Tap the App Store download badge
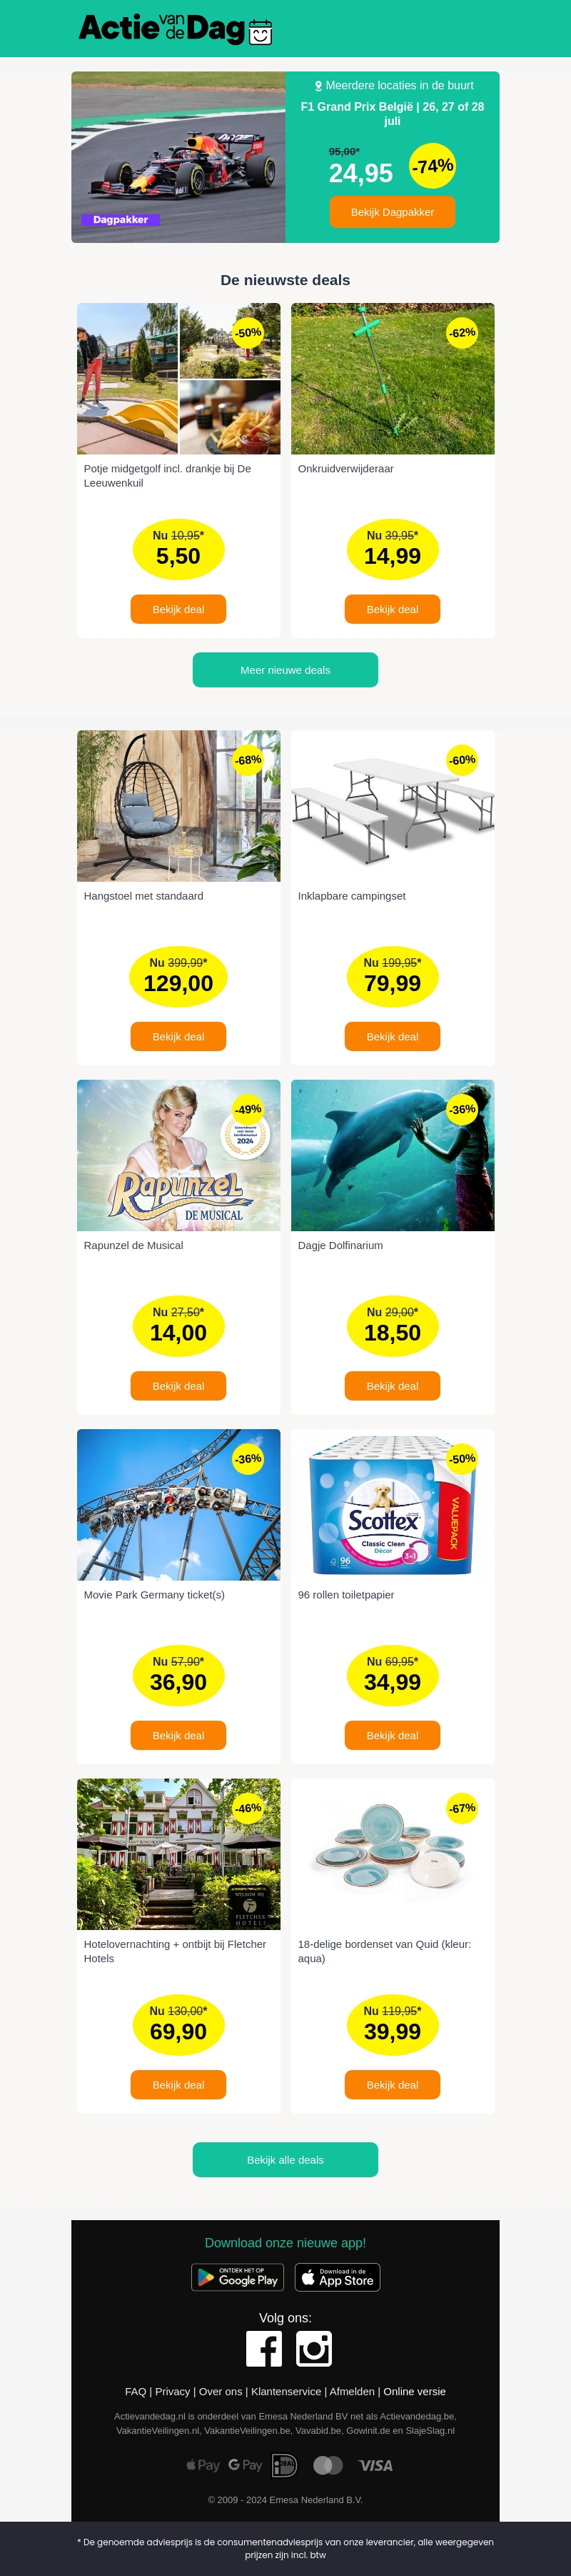This screenshot has width=571, height=2576. coord(338,2277)
